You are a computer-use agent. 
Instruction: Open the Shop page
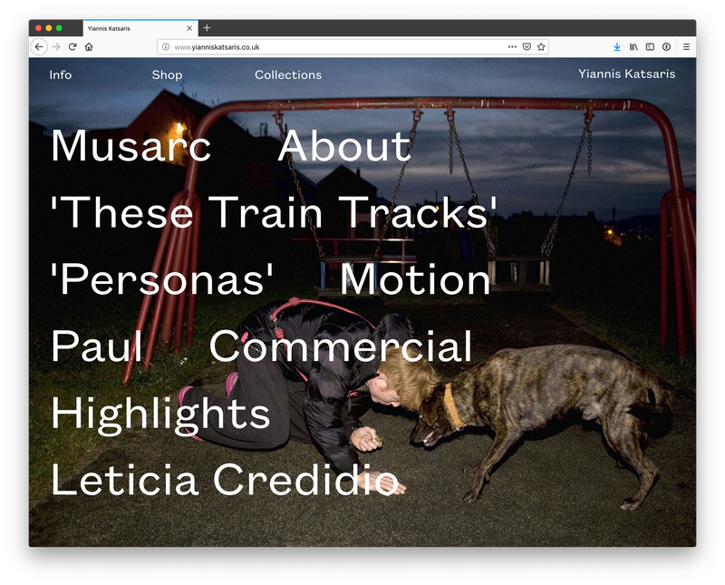point(167,75)
